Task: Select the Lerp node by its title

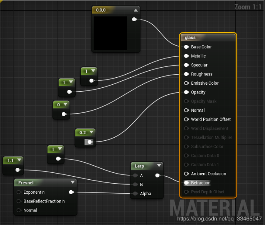Action: click(139, 166)
